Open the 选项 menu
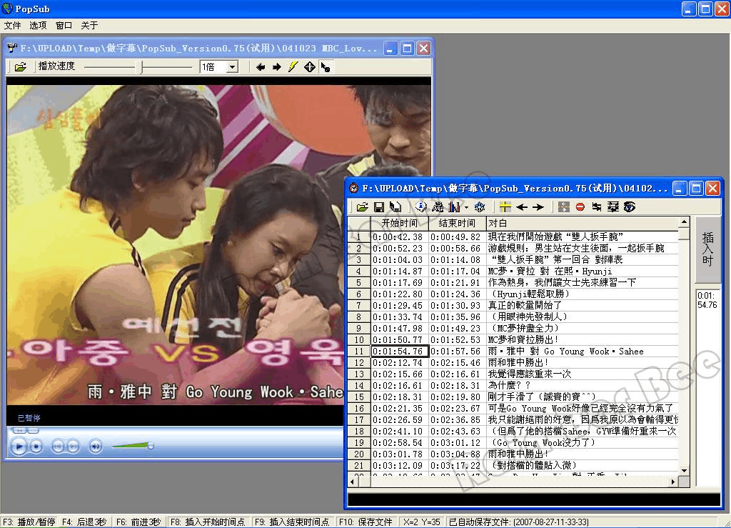Screen dimensions: 731x528 tap(38, 25)
